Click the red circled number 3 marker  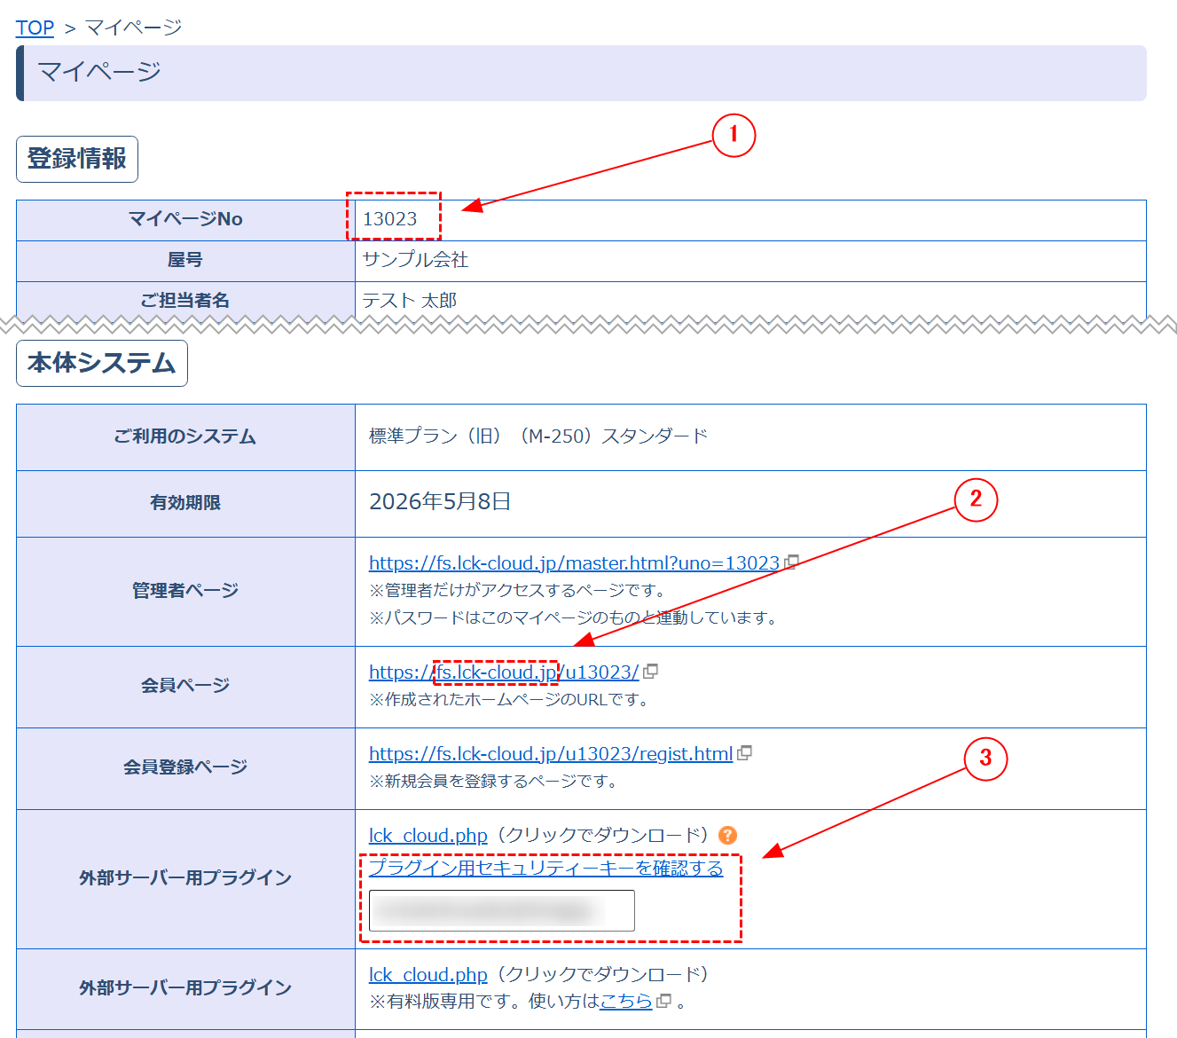(985, 759)
